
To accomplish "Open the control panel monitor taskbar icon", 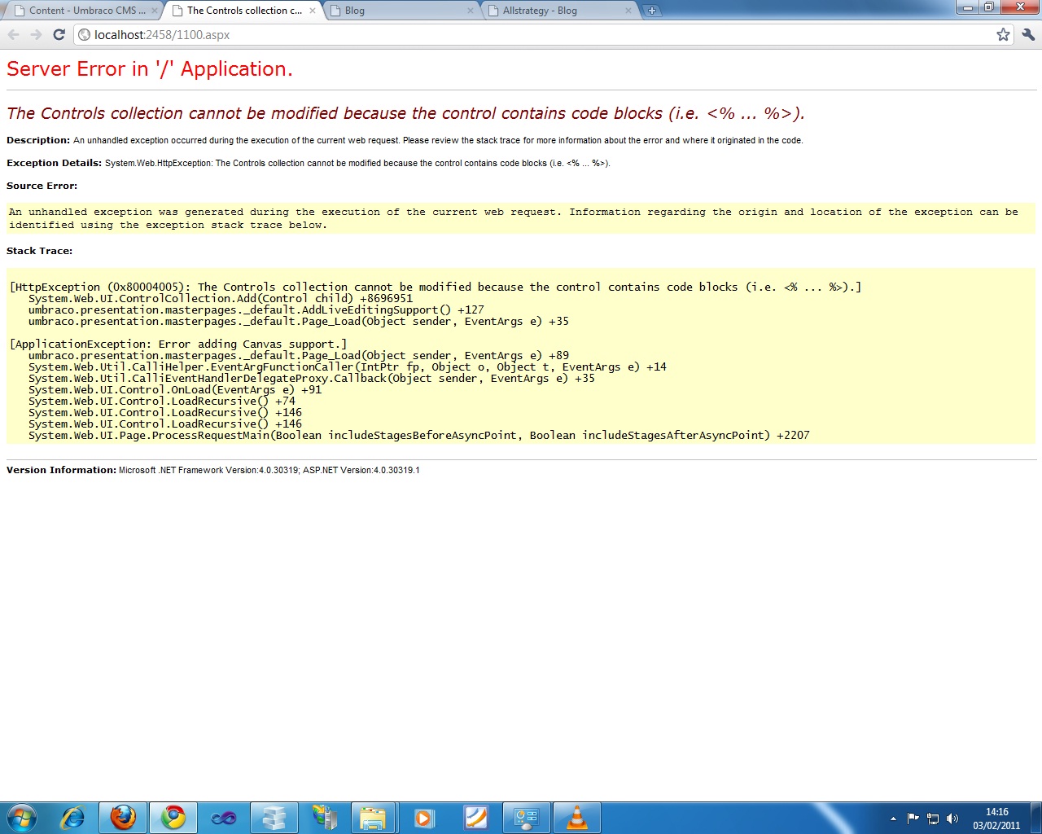I will coord(526,818).
